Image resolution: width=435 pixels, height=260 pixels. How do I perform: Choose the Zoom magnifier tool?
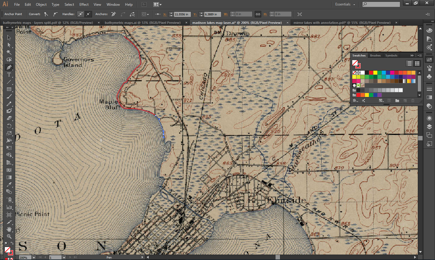click(x=9, y=236)
